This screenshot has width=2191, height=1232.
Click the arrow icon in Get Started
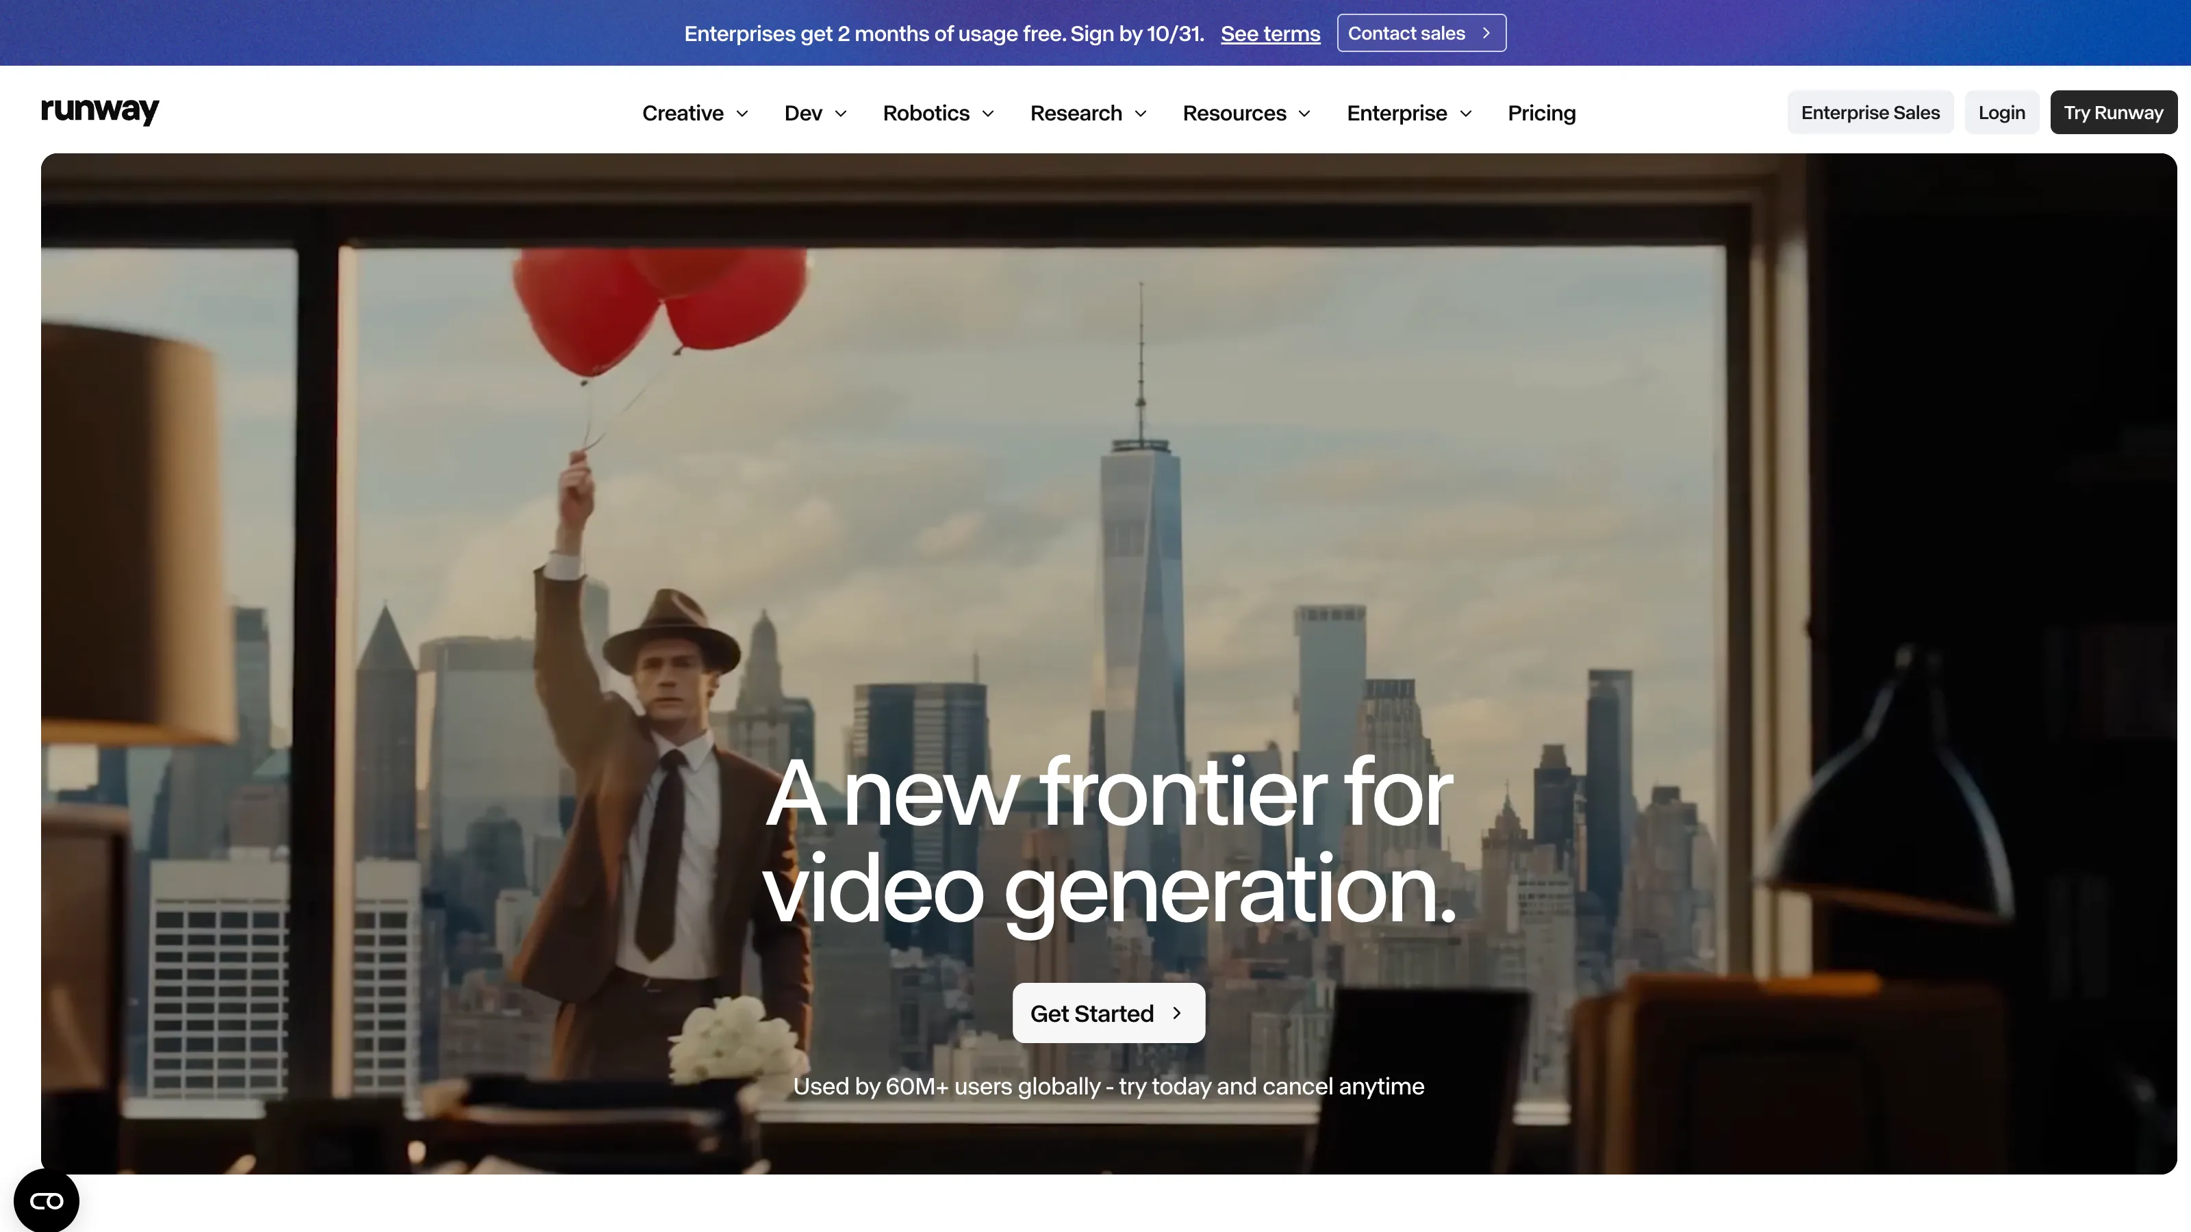pyautogui.click(x=1177, y=1013)
